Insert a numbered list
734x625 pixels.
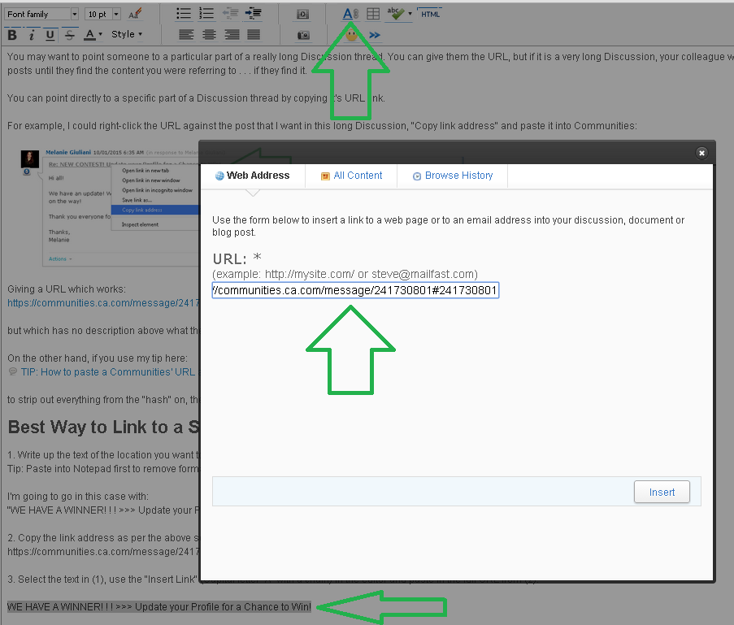pos(206,14)
